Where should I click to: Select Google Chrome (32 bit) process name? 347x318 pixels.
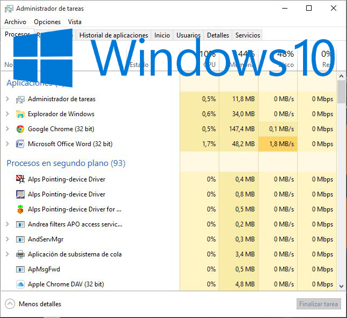pyautogui.click(x=61, y=129)
